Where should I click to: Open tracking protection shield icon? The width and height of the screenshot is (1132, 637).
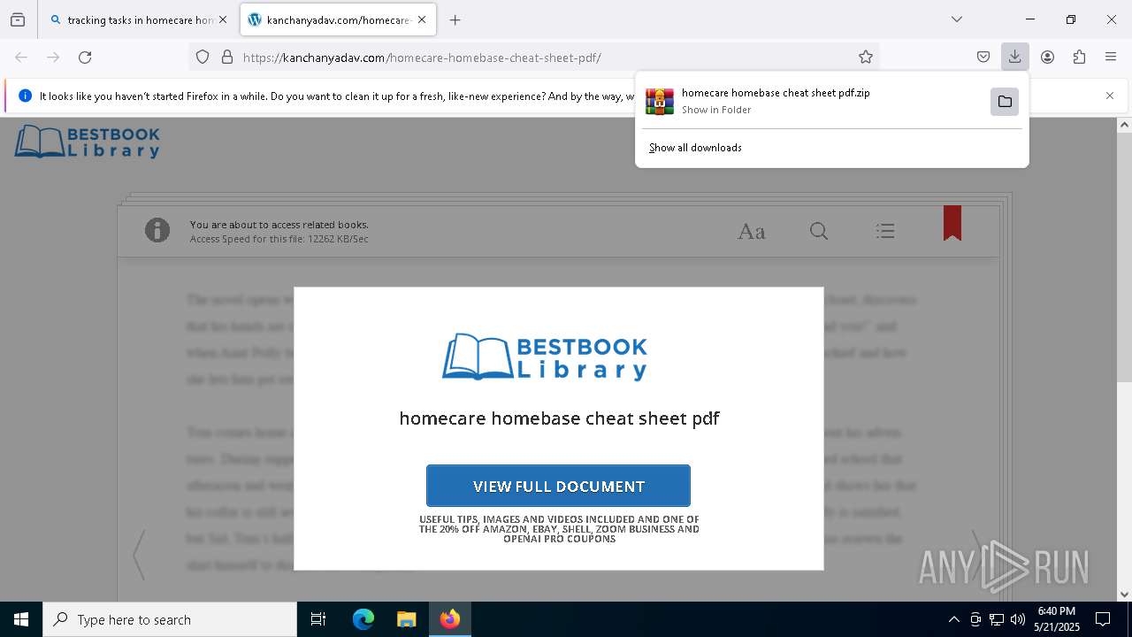[x=203, y=58]
